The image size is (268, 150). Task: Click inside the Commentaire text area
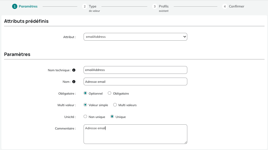pos(135,134)
